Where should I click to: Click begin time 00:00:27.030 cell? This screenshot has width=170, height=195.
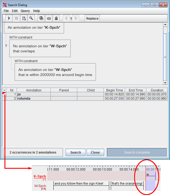pos(114,99)
